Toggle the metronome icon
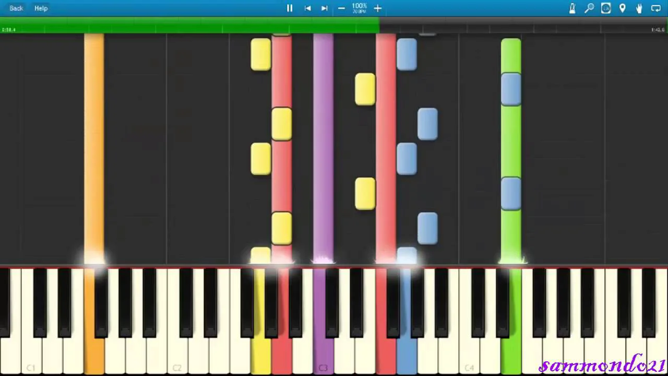 (x=572, y=8)
